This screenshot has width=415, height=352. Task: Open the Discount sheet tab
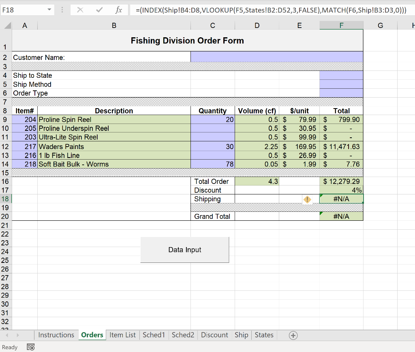click(x=214, y=335)
